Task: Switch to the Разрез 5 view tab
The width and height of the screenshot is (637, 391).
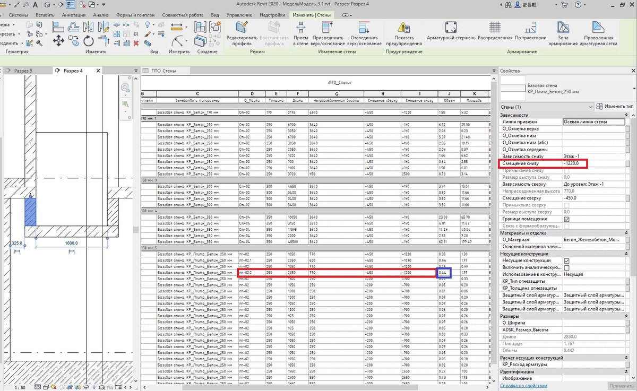Action: click(x=24, y=71)
